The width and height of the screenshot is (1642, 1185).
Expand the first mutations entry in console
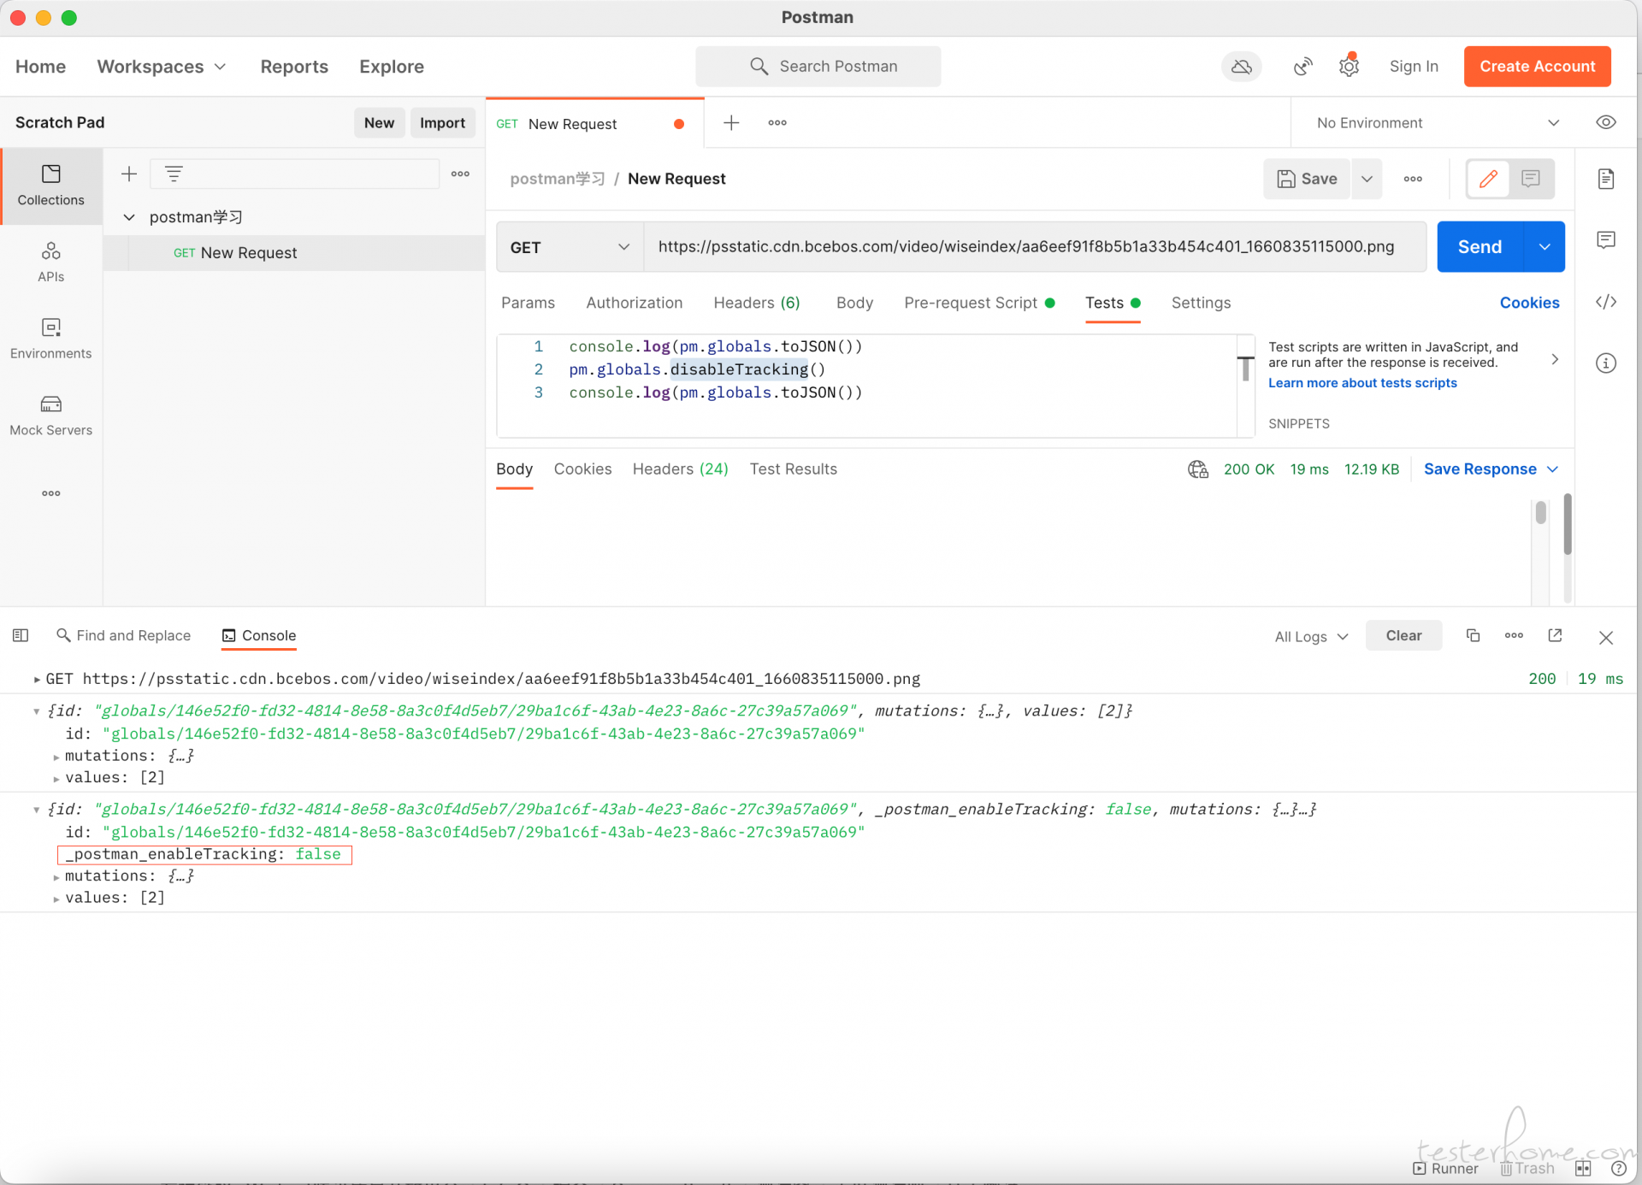click(x=56, y=757)
